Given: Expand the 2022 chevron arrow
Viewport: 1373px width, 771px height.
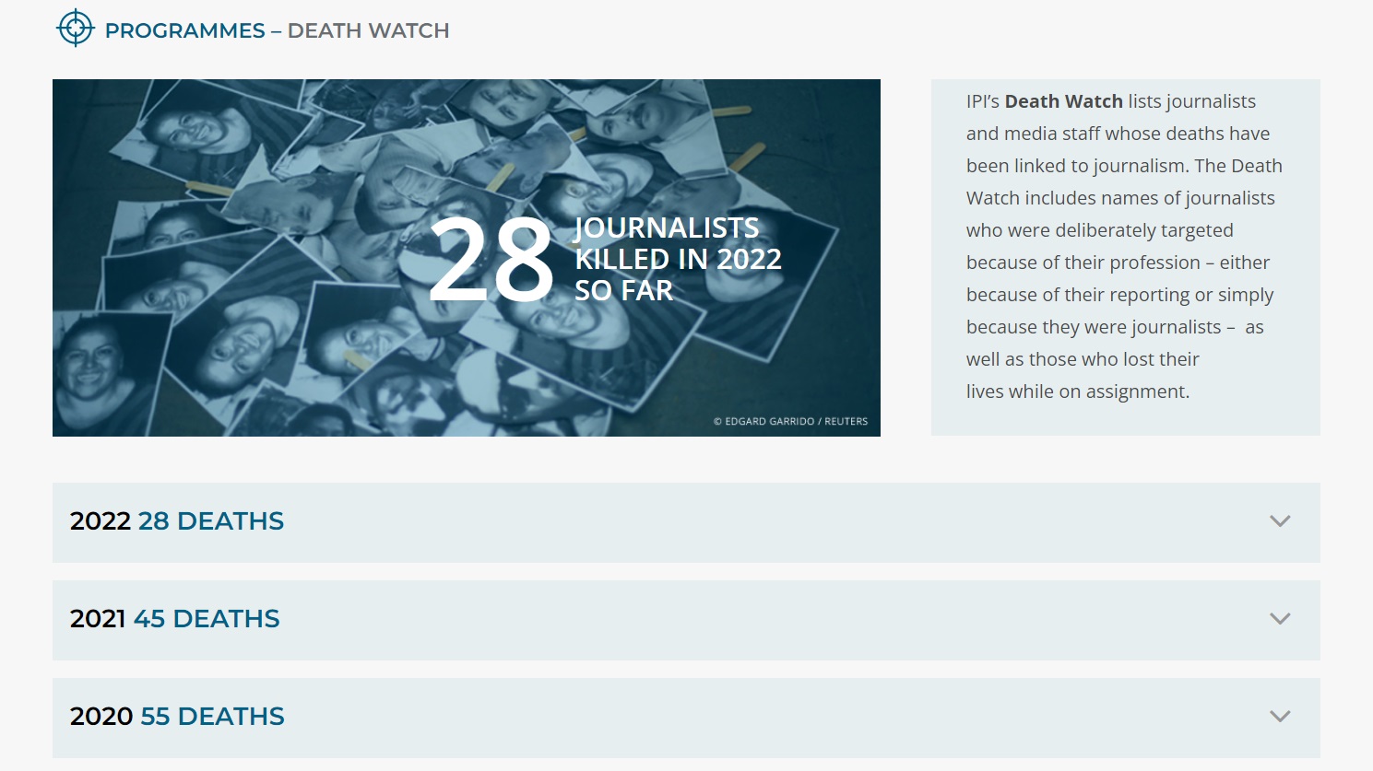Looking at the screenshot, I should pyautogui.click(x=1279, y=521).
